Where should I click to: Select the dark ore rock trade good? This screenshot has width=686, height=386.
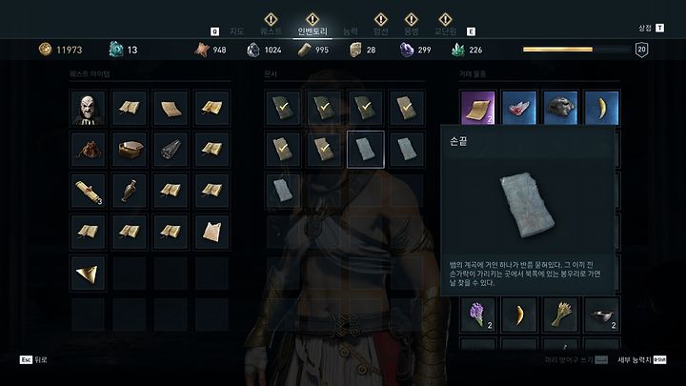pos(560,108)
